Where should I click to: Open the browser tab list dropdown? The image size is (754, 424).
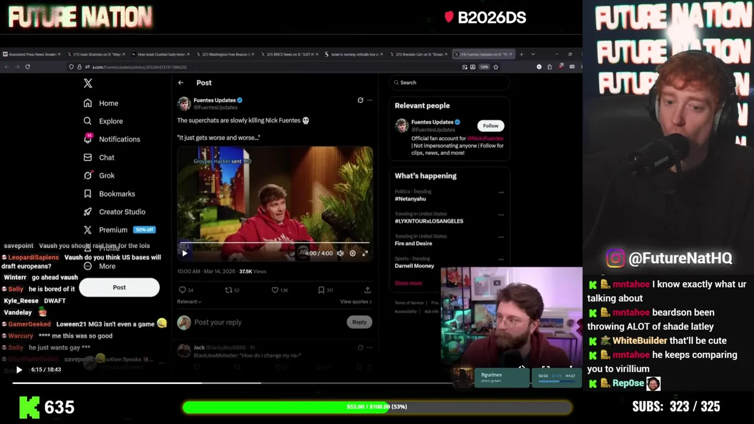(533, 54)
